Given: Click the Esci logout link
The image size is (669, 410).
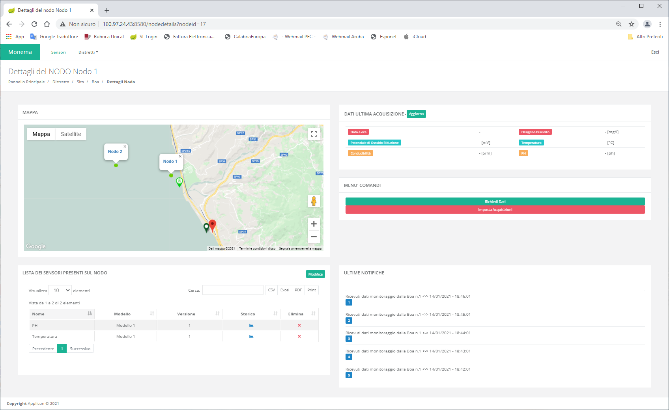Looking at the screenshot, I should tap(655, 52).
